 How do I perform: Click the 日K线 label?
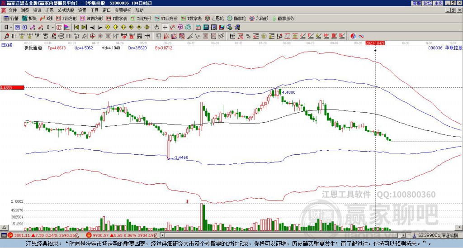click(6, 45)
